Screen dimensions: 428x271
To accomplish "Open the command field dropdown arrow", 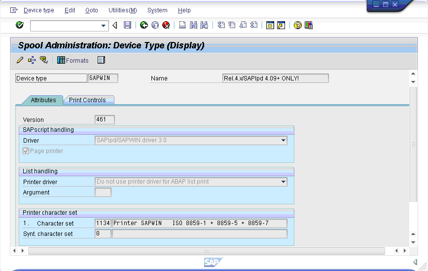I will click(104, 25).
